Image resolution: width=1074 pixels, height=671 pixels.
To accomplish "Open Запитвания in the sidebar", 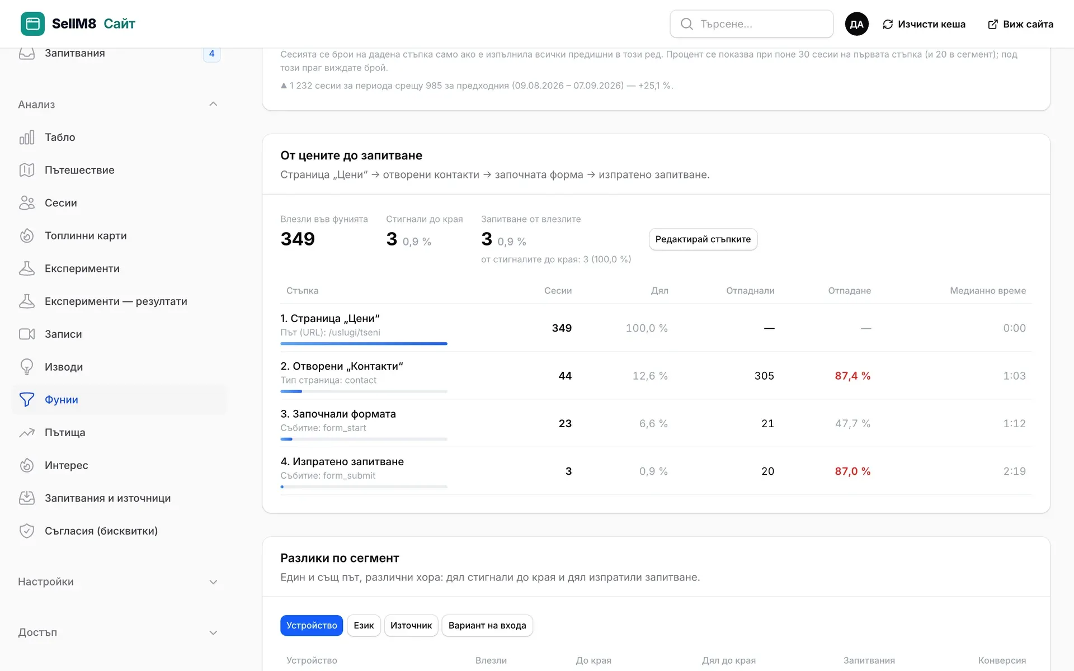I will [x=119, y=54].
